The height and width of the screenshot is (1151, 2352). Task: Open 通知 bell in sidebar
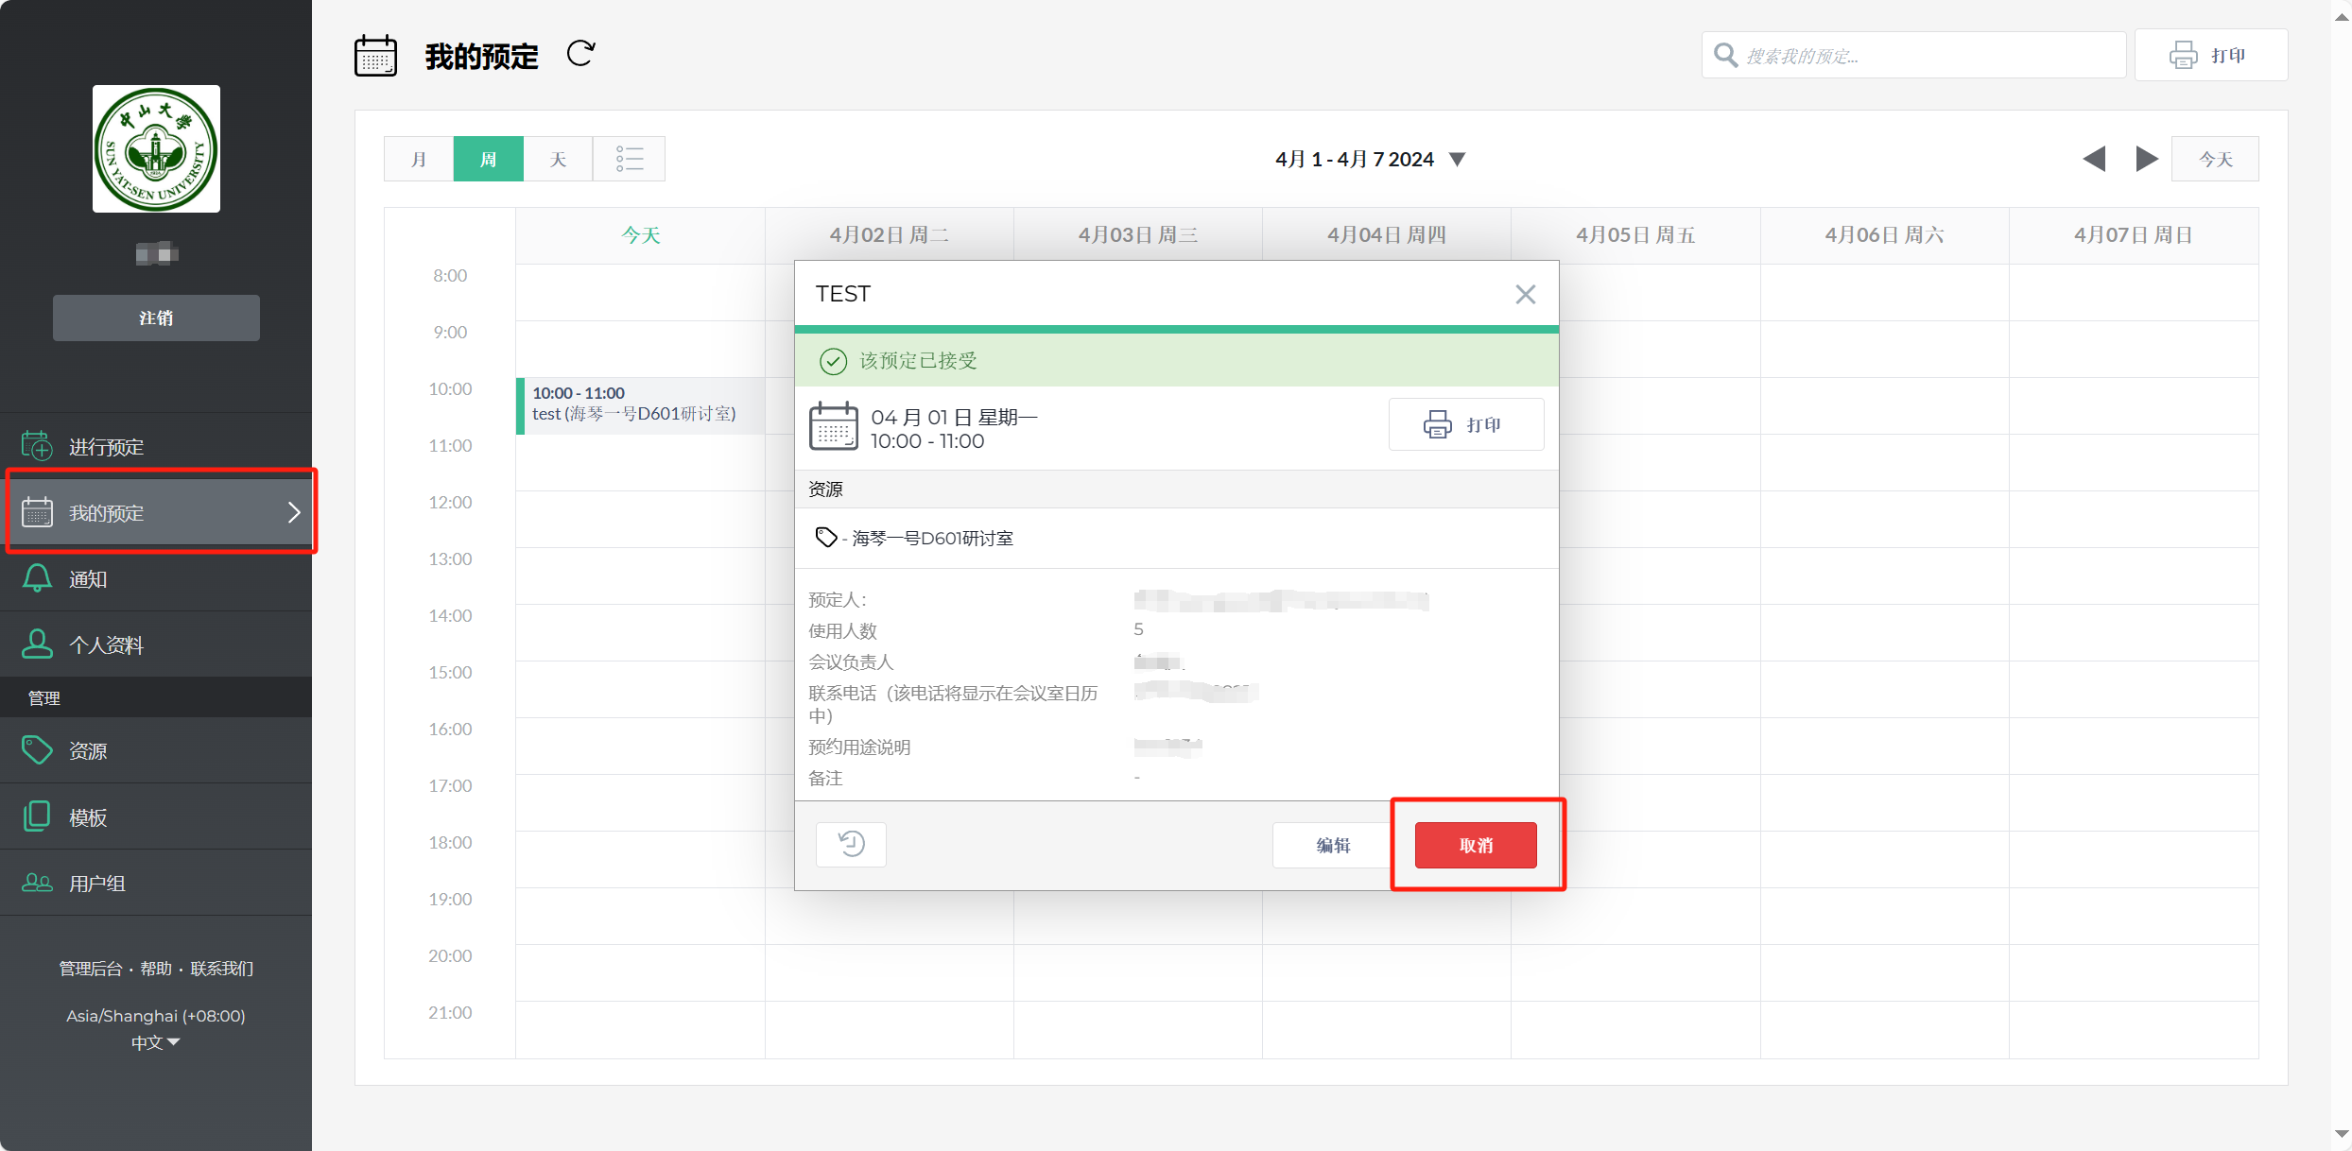(87, 578)
